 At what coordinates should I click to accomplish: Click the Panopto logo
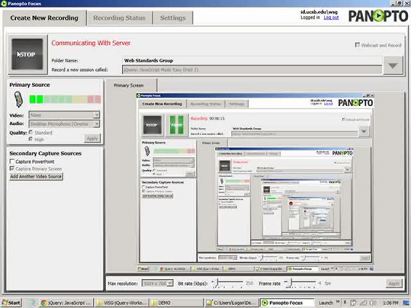pyautogui.click(x=378, y=16)
